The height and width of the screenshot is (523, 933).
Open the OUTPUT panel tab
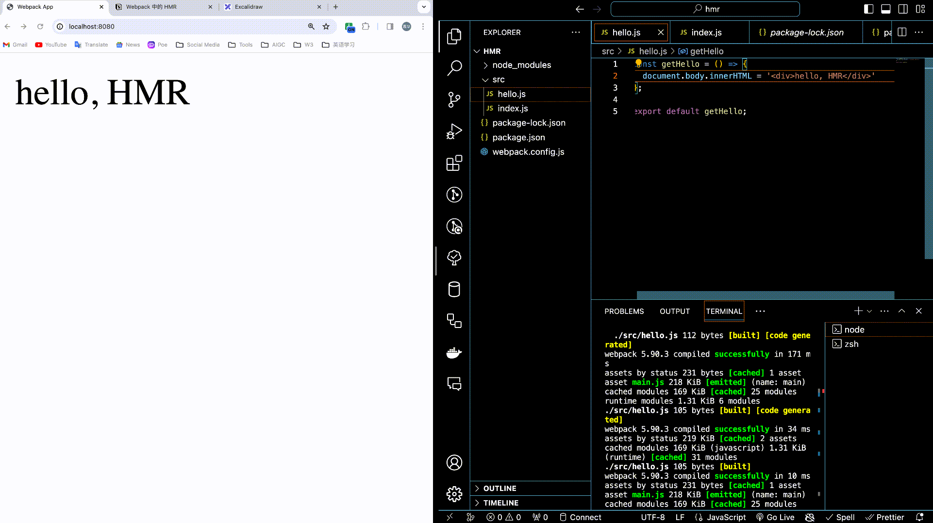pyautogui.click(x=674, y=311)
